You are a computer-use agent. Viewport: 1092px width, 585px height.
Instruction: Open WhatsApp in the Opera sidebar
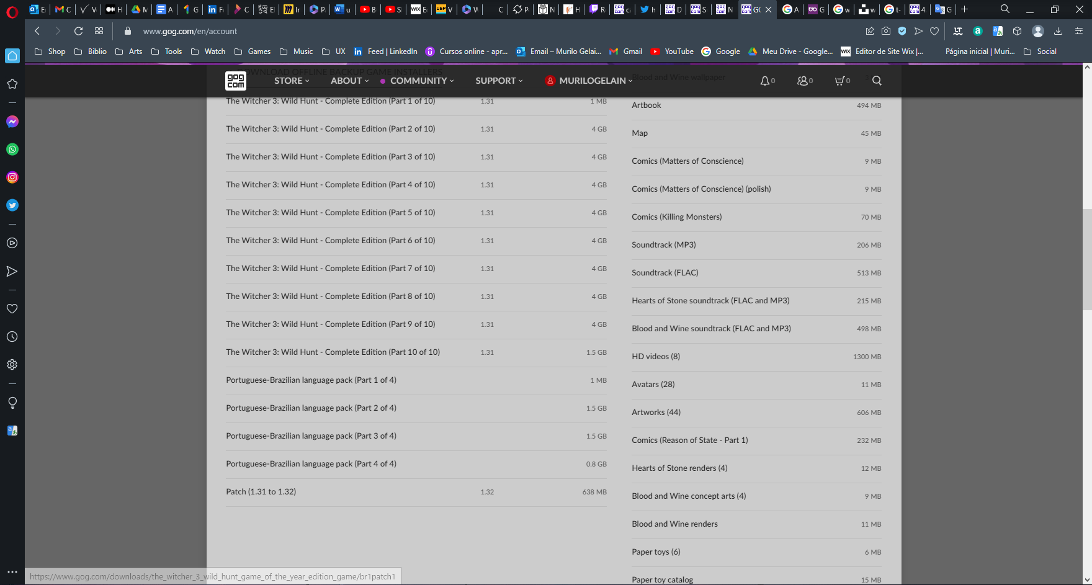pos(12,150)
